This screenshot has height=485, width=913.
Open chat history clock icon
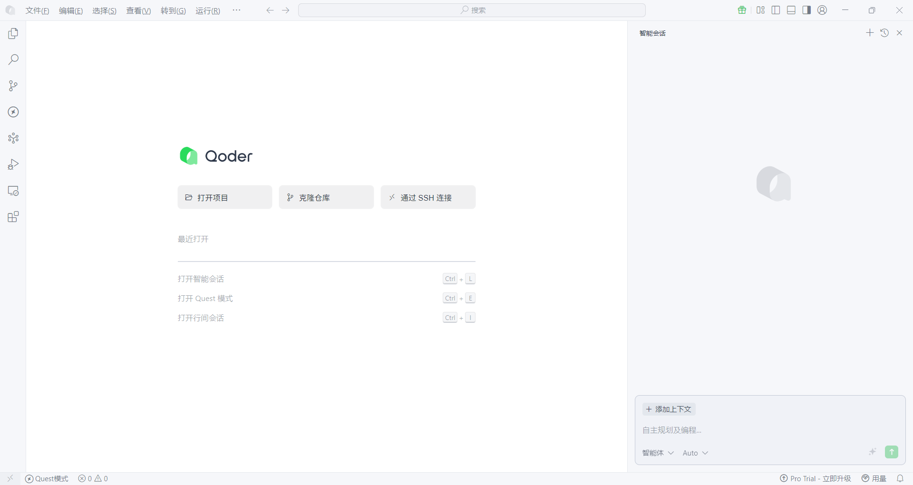tap(884, 33)
